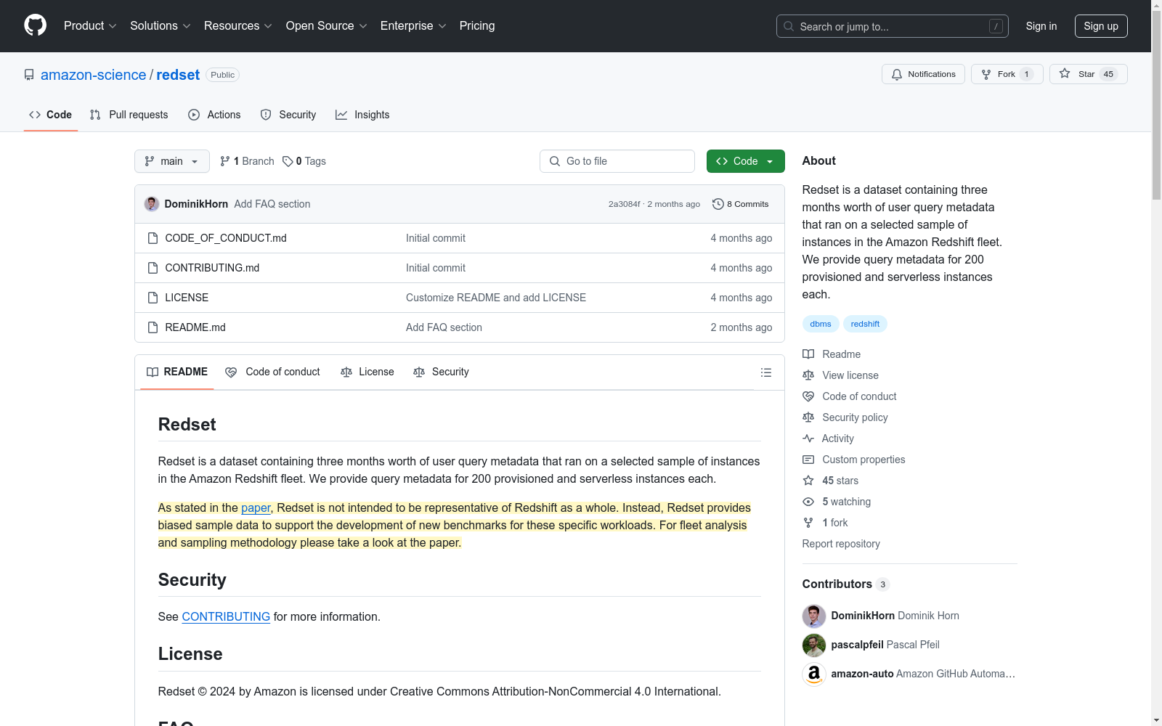This screenshot has height=726, width=1162.
Task: Open the CONTRIBUTING link in Security section
Action: (x=226, y=616)
